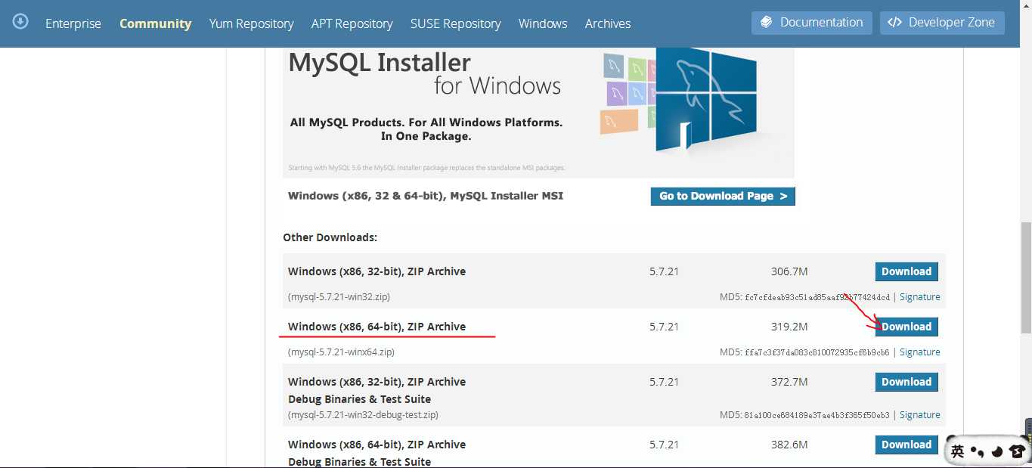Click 'Windows (x86, 32 & 64-bit), MySQL Installer MSI'
Viewport: 1032px width, 468px height.
click(426, 196)
